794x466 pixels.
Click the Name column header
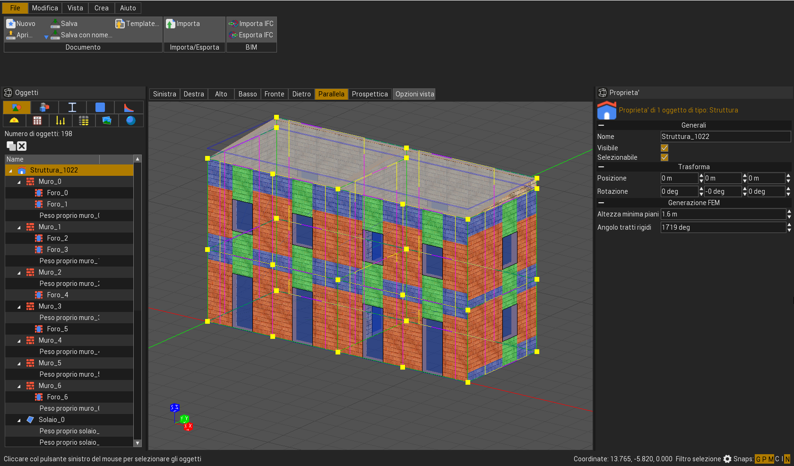52,159
